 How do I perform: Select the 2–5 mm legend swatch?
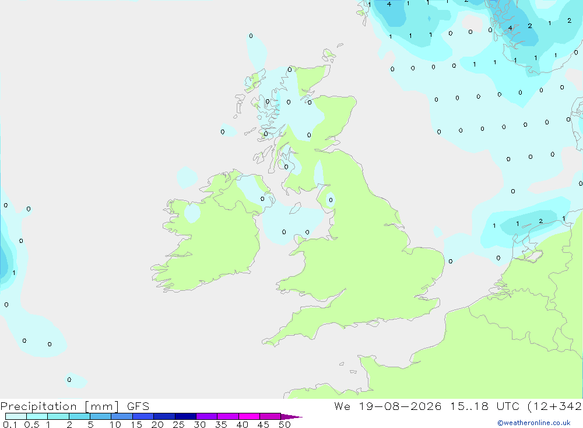(x=79, y=416)
